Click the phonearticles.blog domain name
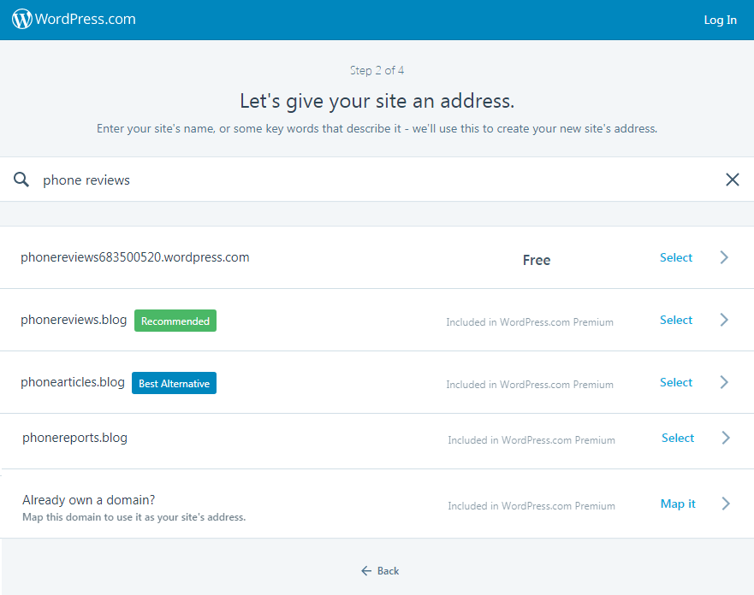The image size is (754, 595). 73,382
